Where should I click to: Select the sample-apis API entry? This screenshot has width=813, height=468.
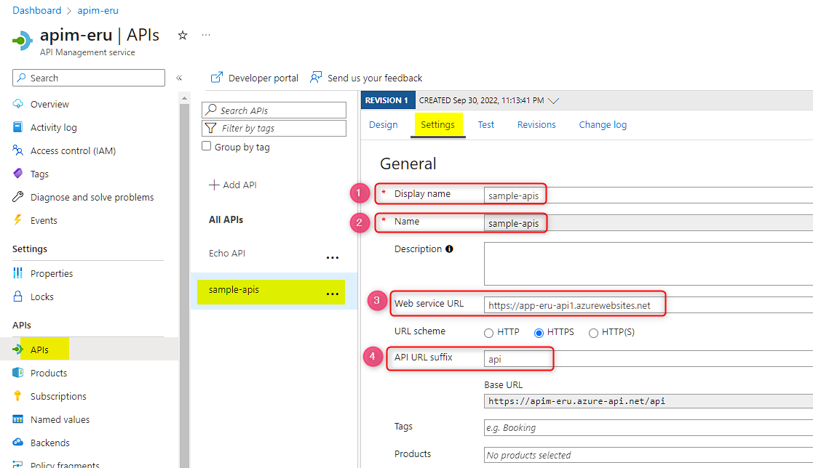point(234,290)
